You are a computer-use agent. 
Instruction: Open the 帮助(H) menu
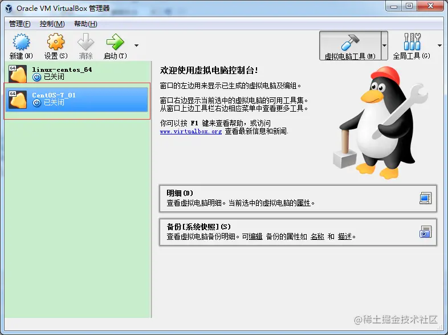(x=85, y=24)
